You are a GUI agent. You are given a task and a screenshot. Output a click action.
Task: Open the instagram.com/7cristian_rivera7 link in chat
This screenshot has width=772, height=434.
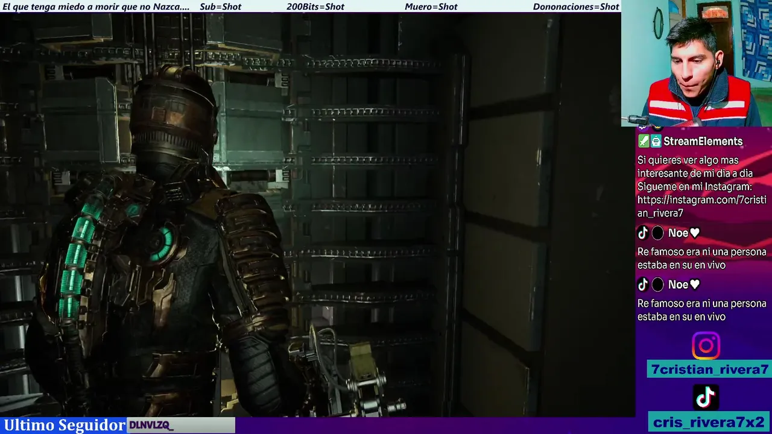coord(701,206)
